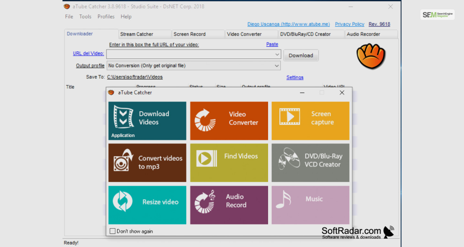The height and width of the screenshot is (247, 464).
Task: Click the aTube Catcher dialog title icon
Action: click(x=111, y=93)
